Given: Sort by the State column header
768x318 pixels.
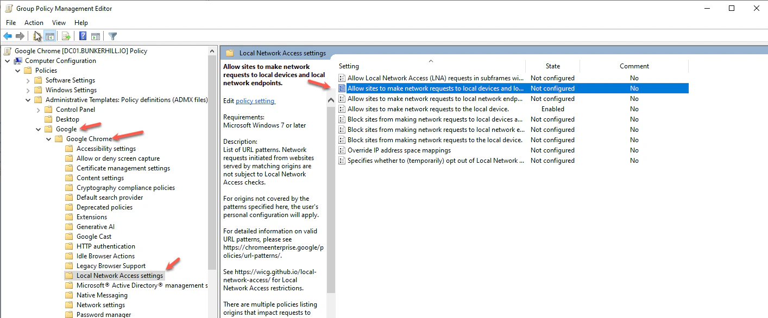Looking at the screenshot, I should 552,66.
